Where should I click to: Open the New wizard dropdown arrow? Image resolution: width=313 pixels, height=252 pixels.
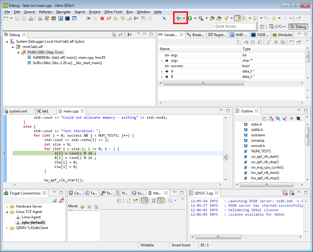[11, 18]
